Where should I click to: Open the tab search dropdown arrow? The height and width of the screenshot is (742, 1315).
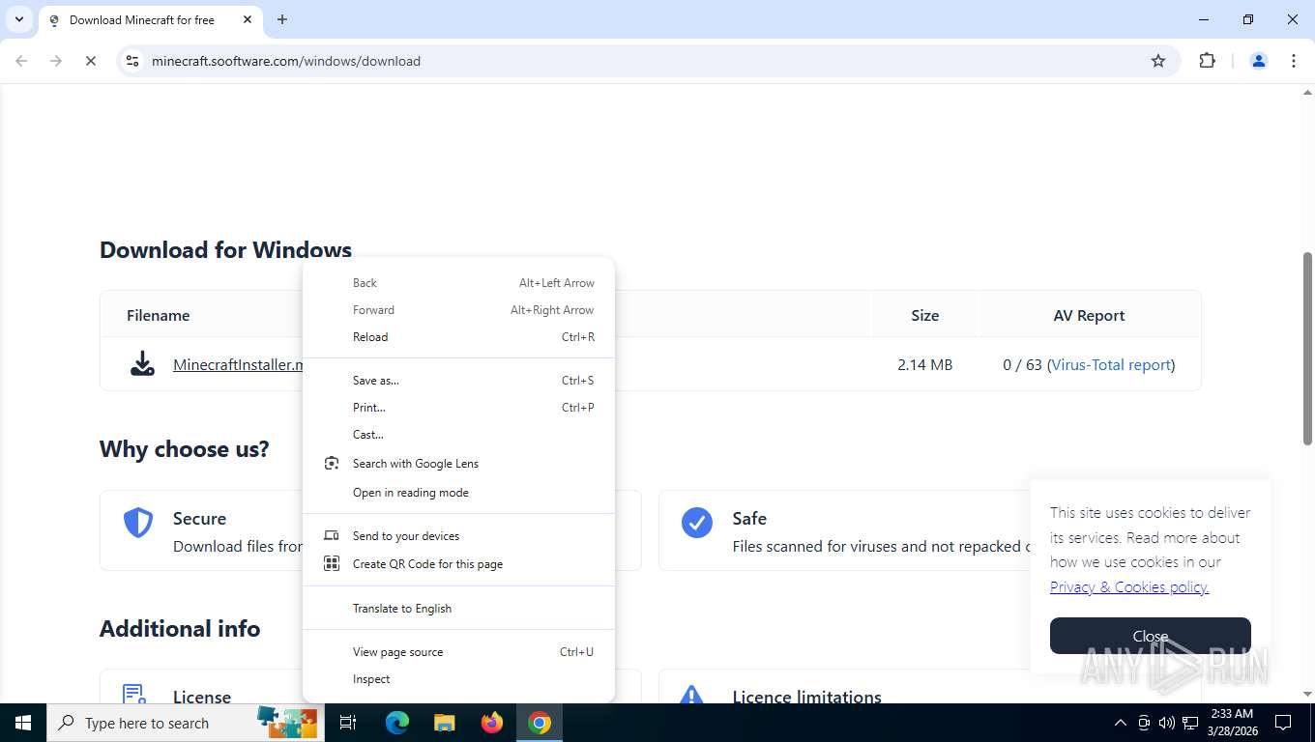point(18,19)
